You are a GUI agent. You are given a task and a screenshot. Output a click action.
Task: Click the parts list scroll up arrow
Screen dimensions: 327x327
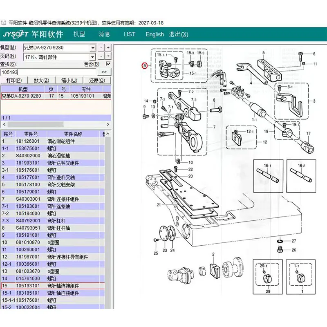(x=108, y=134)
